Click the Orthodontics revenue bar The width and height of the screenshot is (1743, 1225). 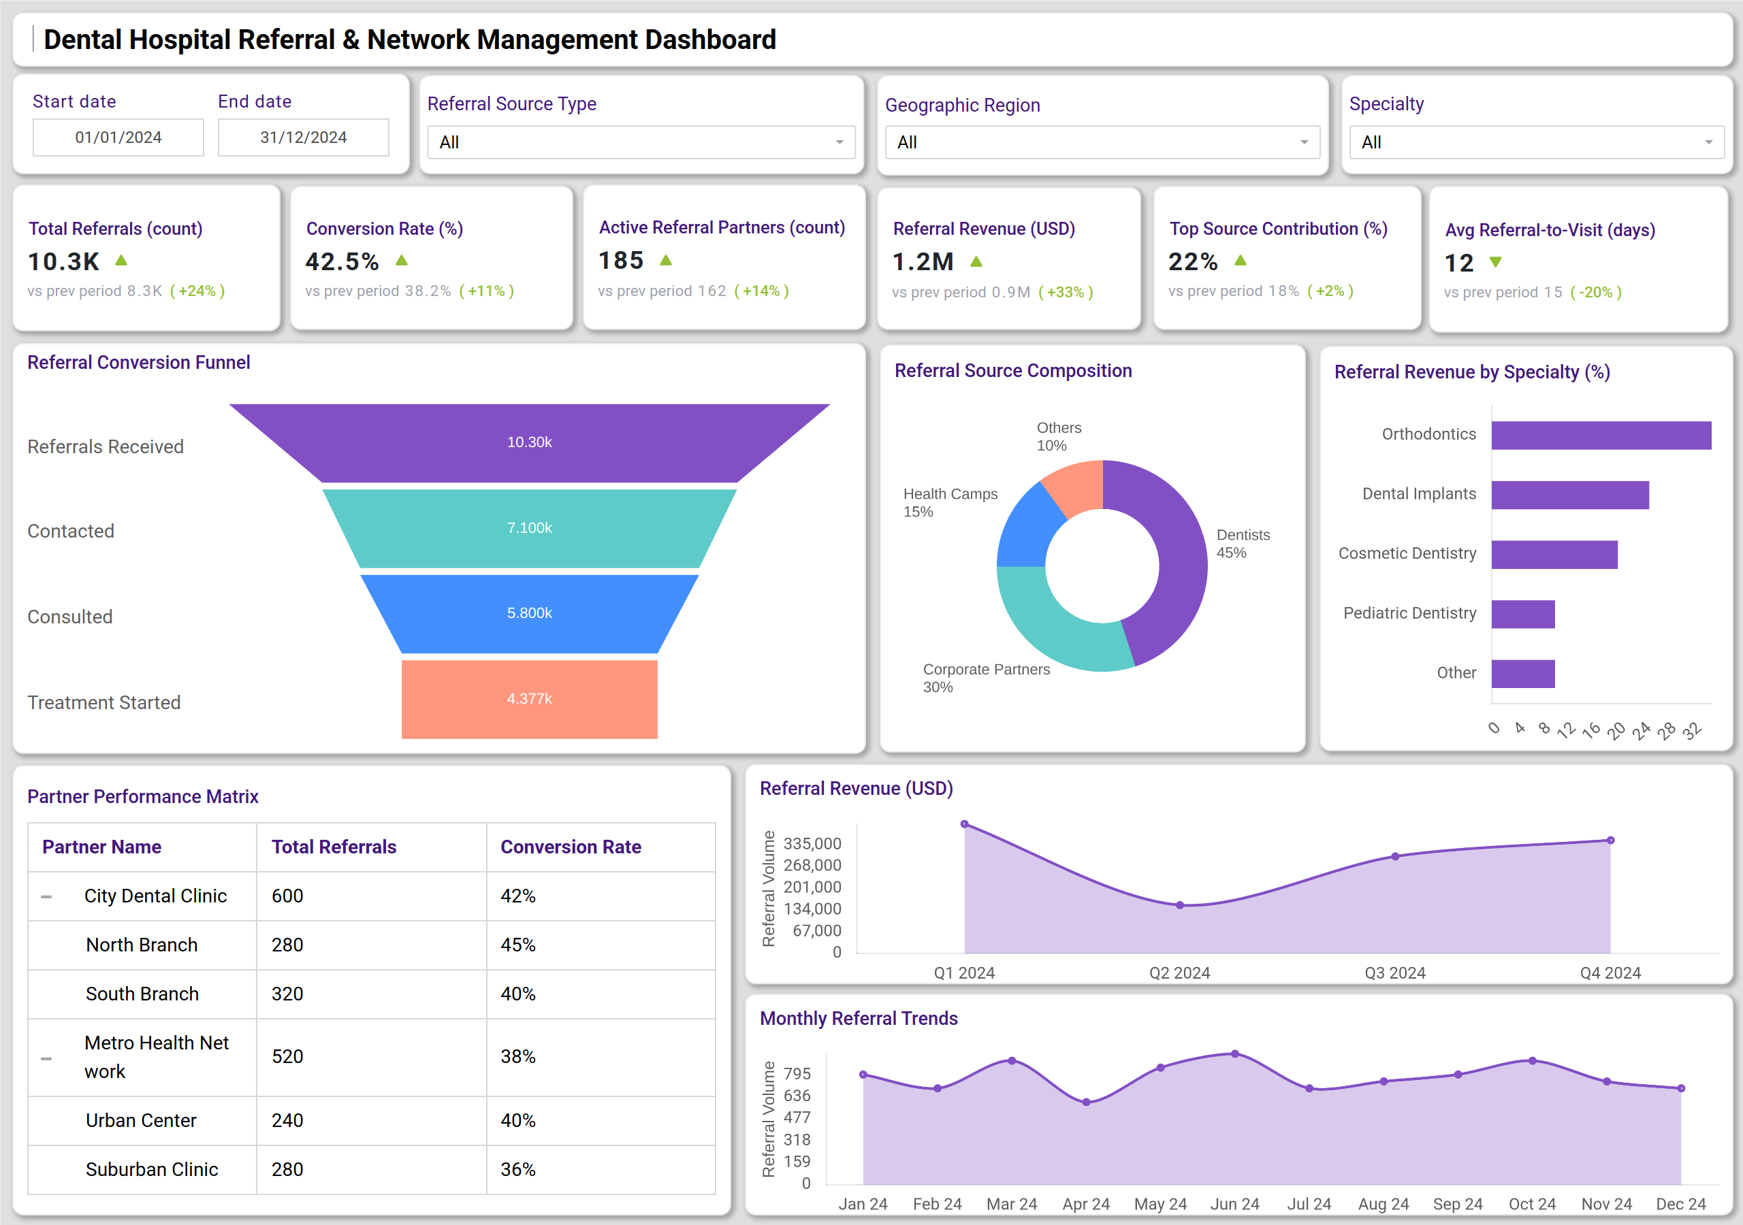point(1601,436)
